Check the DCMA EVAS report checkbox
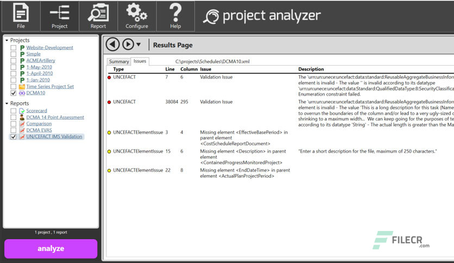Viewport: 454px width, 263px height. 14,130
